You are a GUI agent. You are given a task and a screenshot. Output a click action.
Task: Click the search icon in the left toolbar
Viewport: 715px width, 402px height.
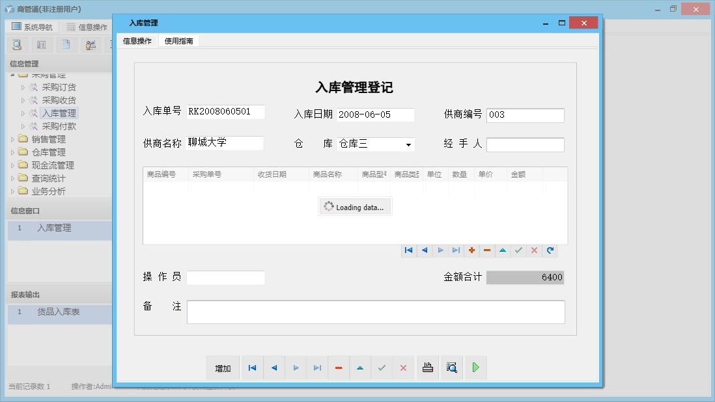pyautogui.click(x=16, y=45)
